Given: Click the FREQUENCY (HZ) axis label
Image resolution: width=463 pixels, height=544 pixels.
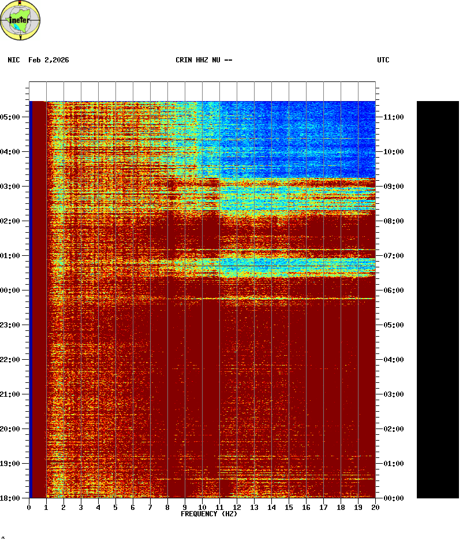Looking at the screenshot, I should 209,514.
